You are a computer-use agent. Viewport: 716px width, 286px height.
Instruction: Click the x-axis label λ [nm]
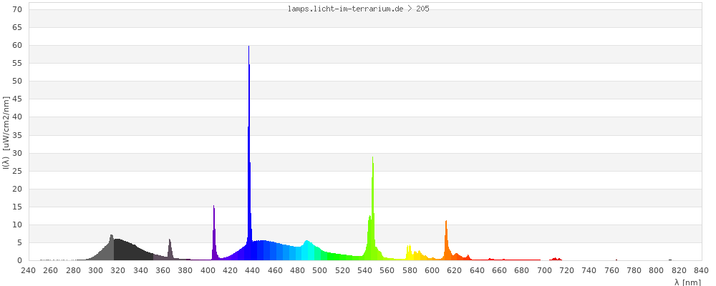687,282
